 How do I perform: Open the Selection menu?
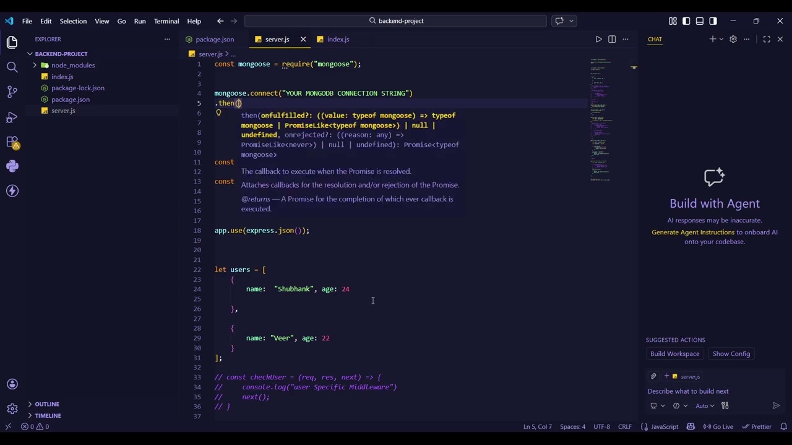[73, 21]
